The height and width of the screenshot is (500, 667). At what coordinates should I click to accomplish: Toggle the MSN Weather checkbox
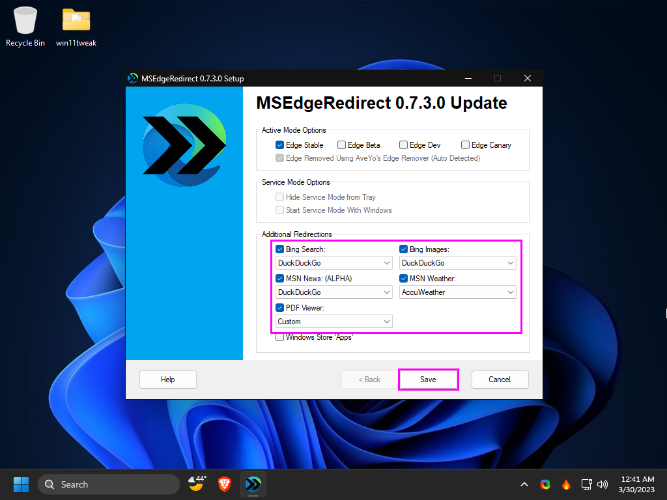403,279
